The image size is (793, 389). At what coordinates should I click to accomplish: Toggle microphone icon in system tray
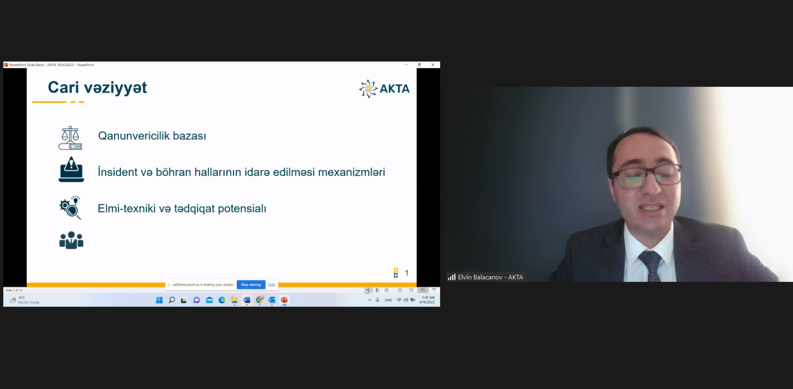pos(378,300)
